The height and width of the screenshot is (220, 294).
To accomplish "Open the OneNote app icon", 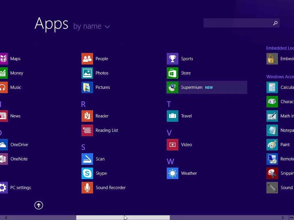I will 4,159.
